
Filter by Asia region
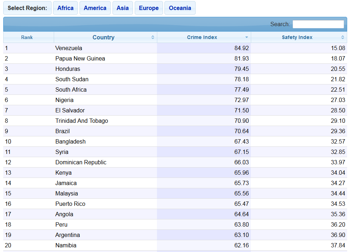tap(123, 8)
